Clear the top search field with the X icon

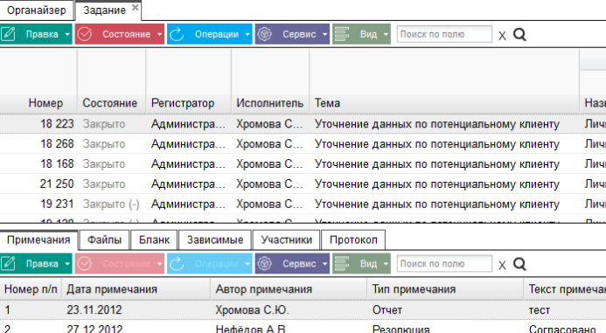click(x=502, y=36)
